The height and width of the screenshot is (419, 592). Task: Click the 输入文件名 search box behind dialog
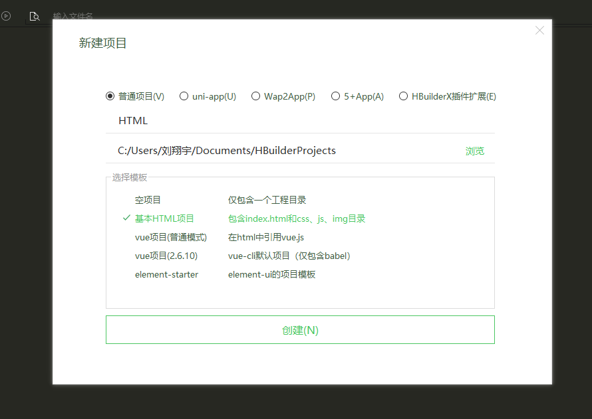pos(73,16)
